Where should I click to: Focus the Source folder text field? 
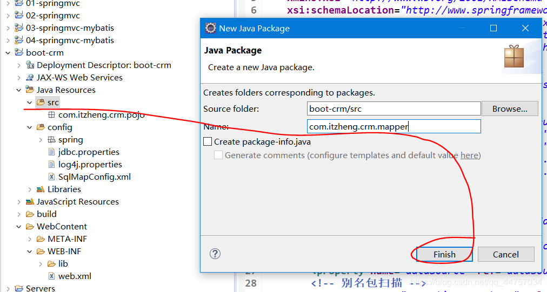(394, 108)
